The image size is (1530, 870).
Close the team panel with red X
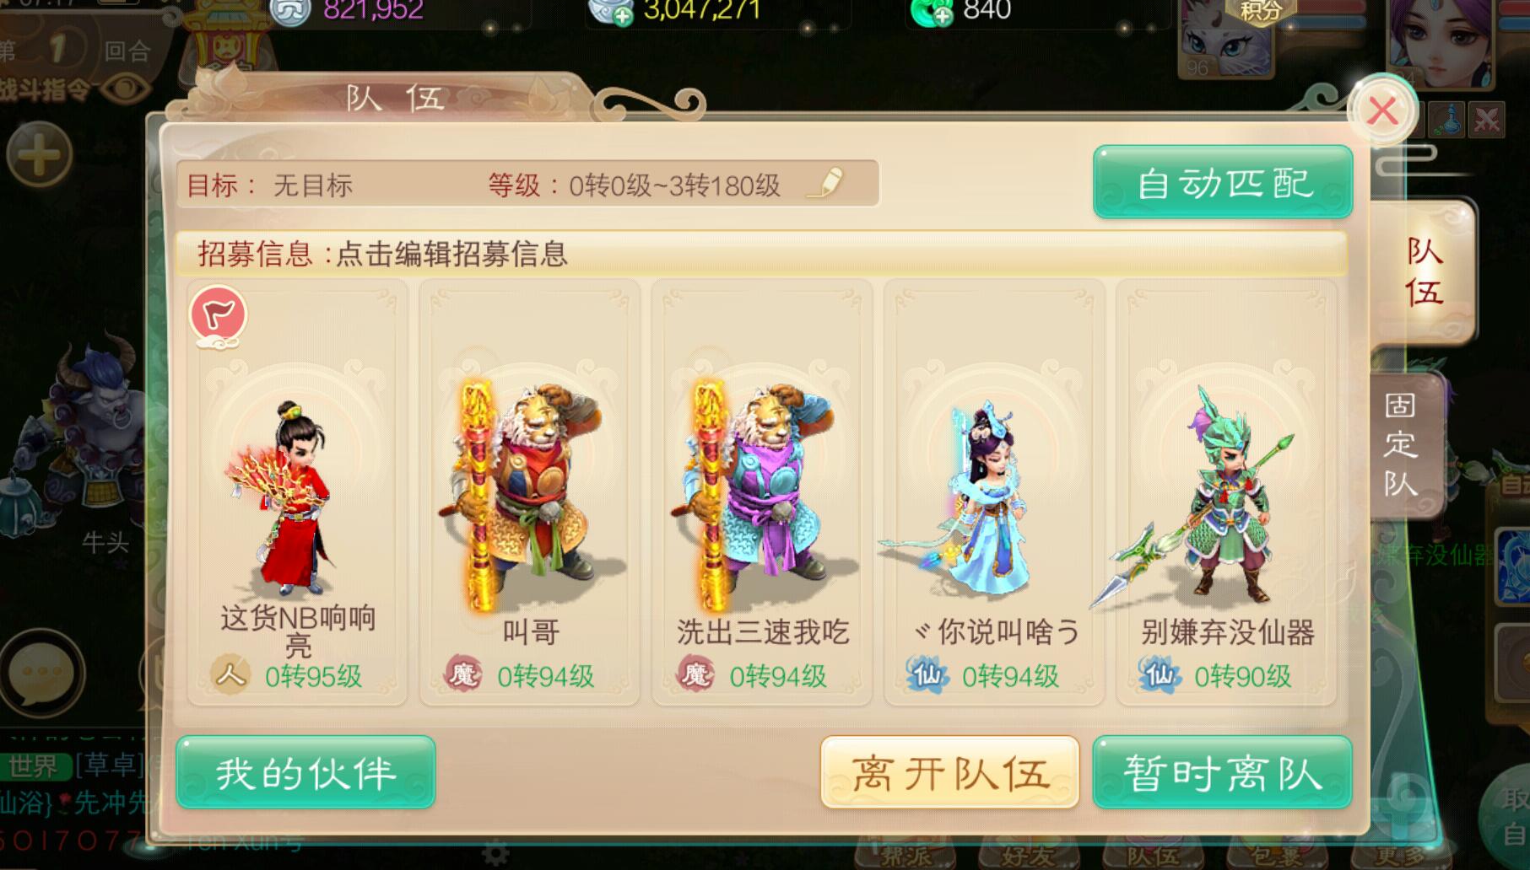(1382, 110)
